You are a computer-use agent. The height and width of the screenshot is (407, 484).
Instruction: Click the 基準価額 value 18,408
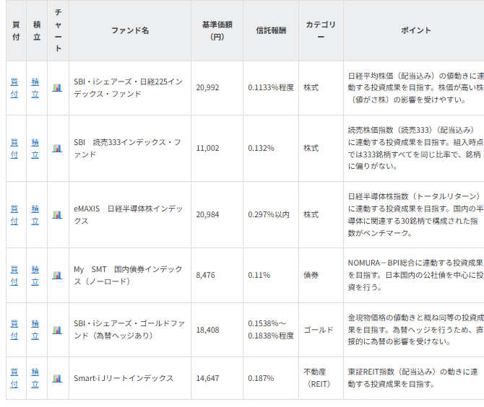[207, 330]
